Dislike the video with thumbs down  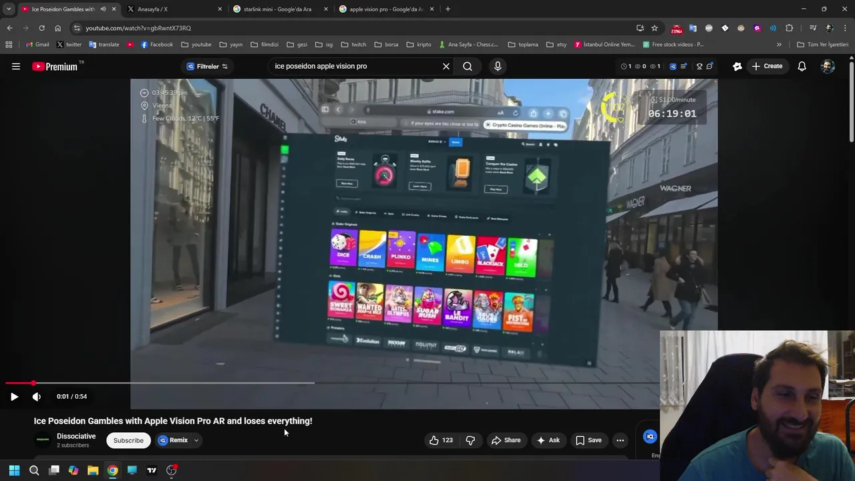[470, 440]
